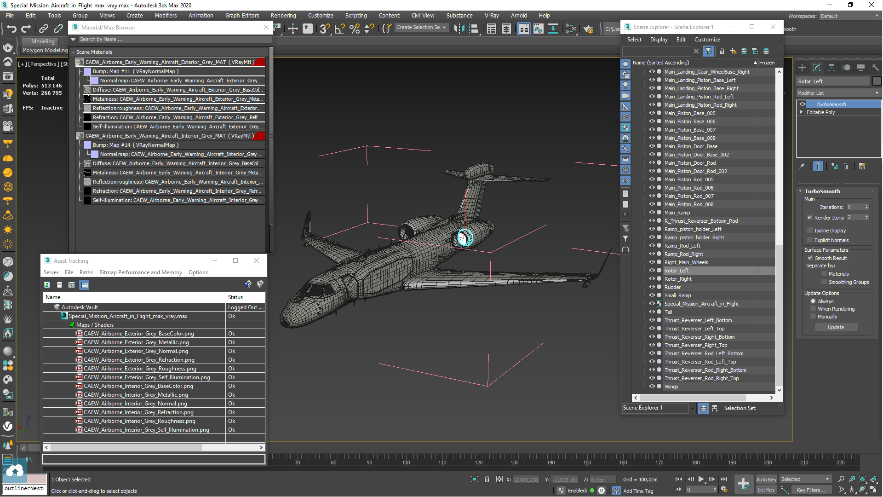Click Pin Stack icon under modifier stack

802,166
